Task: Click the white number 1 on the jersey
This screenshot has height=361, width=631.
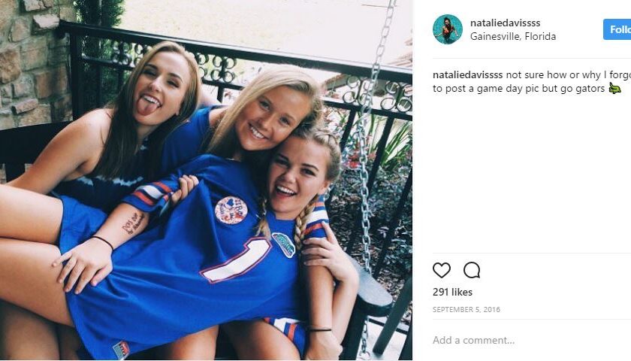Action: coord(237,260)
